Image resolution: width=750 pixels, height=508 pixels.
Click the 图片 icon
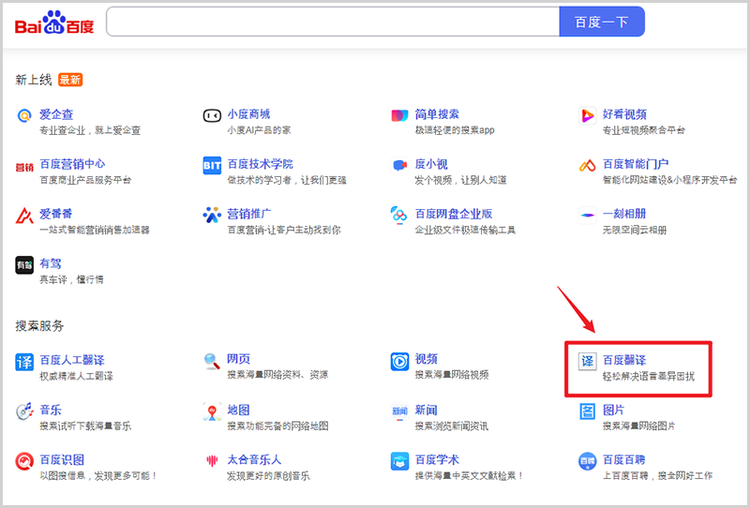(588, 411)
